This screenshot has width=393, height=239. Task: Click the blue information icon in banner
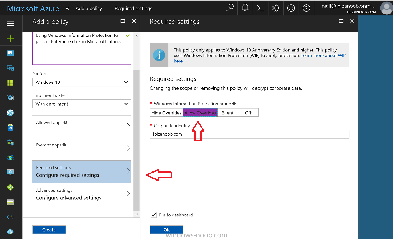coord(159,55)
